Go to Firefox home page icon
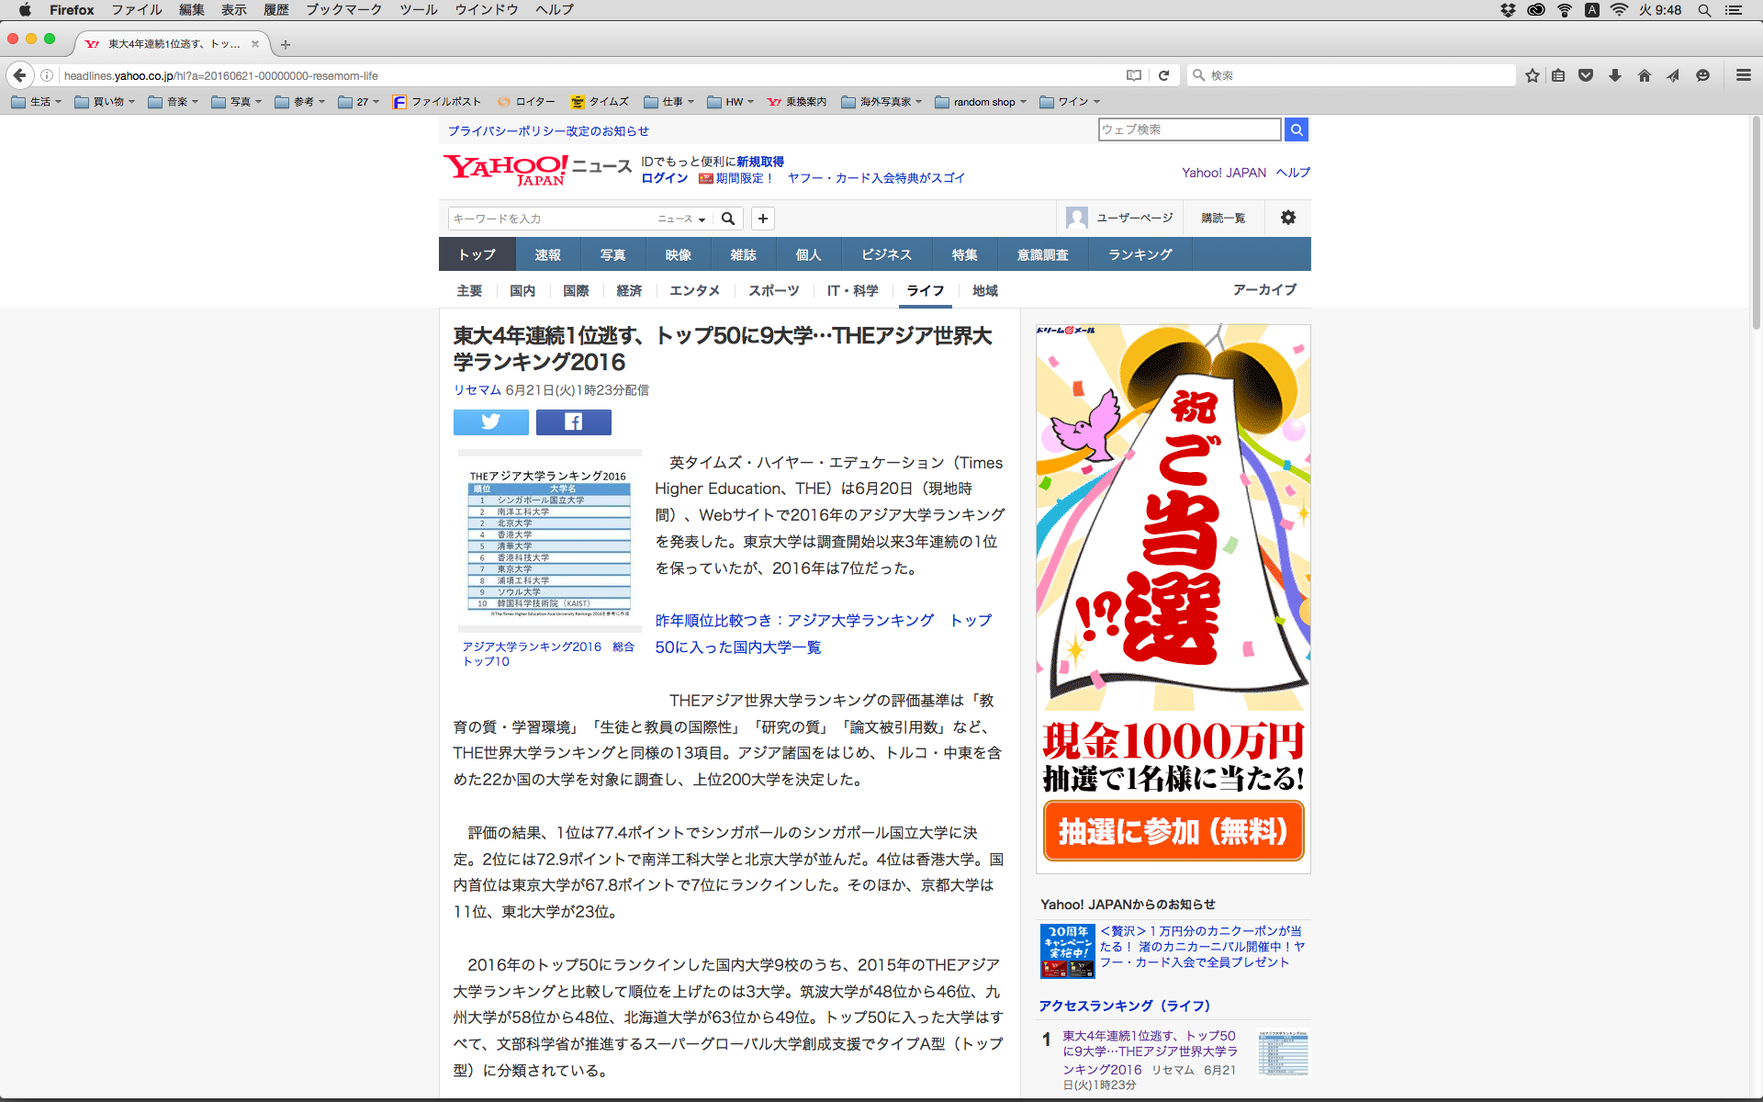 pyautogui.click(x=1644, y=75)
